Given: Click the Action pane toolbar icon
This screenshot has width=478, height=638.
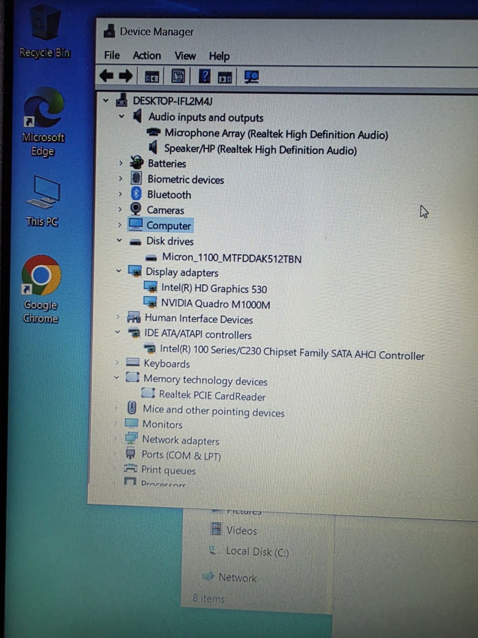Looking at the screenshot, I should tap(225, 77).
